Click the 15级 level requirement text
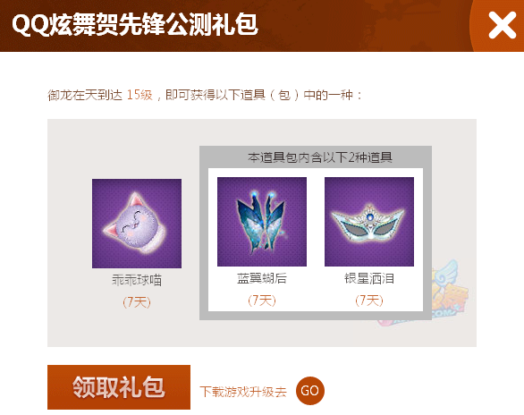 (x=139, y=95)
